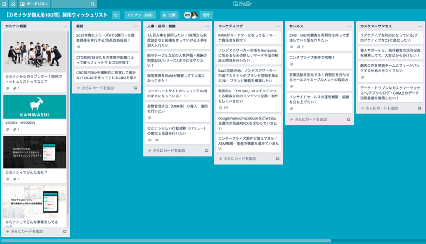
Task: Click description icon on 顧客の声 feedback card
Action: click(363, 77)
